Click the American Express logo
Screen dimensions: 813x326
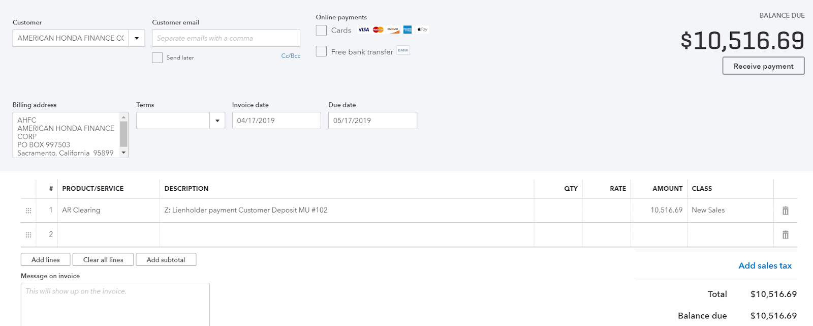point(408,29)
